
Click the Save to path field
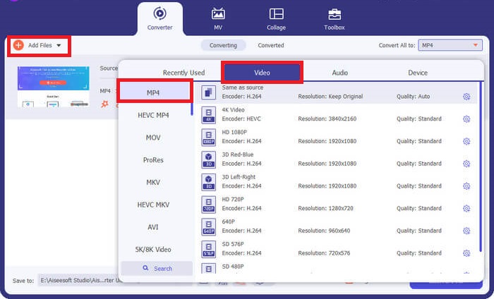tap(79, 280)
